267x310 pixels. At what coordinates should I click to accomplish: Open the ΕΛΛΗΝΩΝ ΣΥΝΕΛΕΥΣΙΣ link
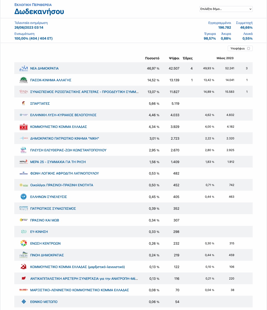[x=49, y=197]
